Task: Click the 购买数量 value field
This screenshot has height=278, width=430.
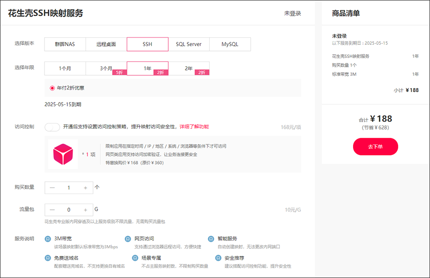Action: tap(69, 188)
